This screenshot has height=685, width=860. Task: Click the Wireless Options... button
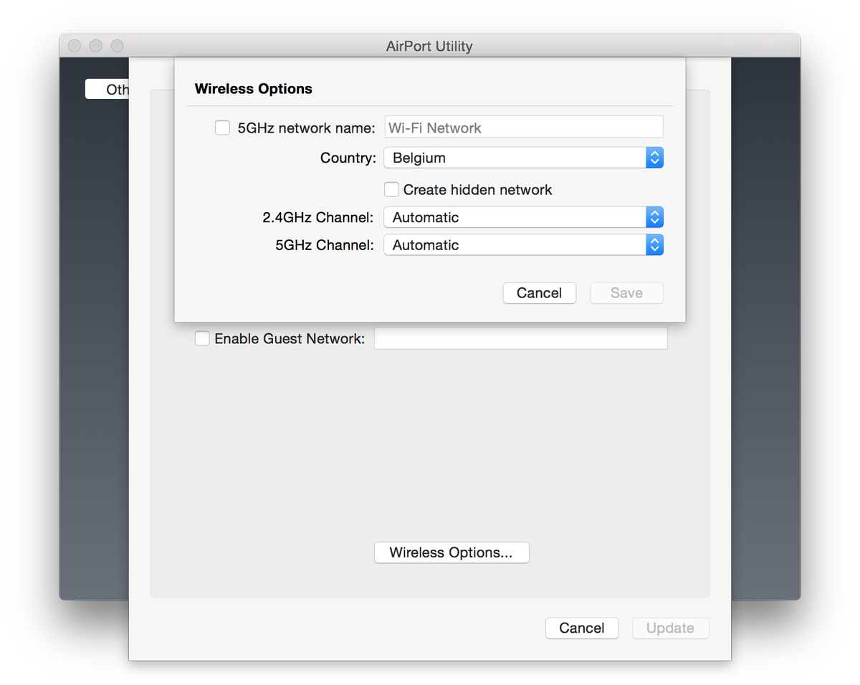tap(451, 552)
